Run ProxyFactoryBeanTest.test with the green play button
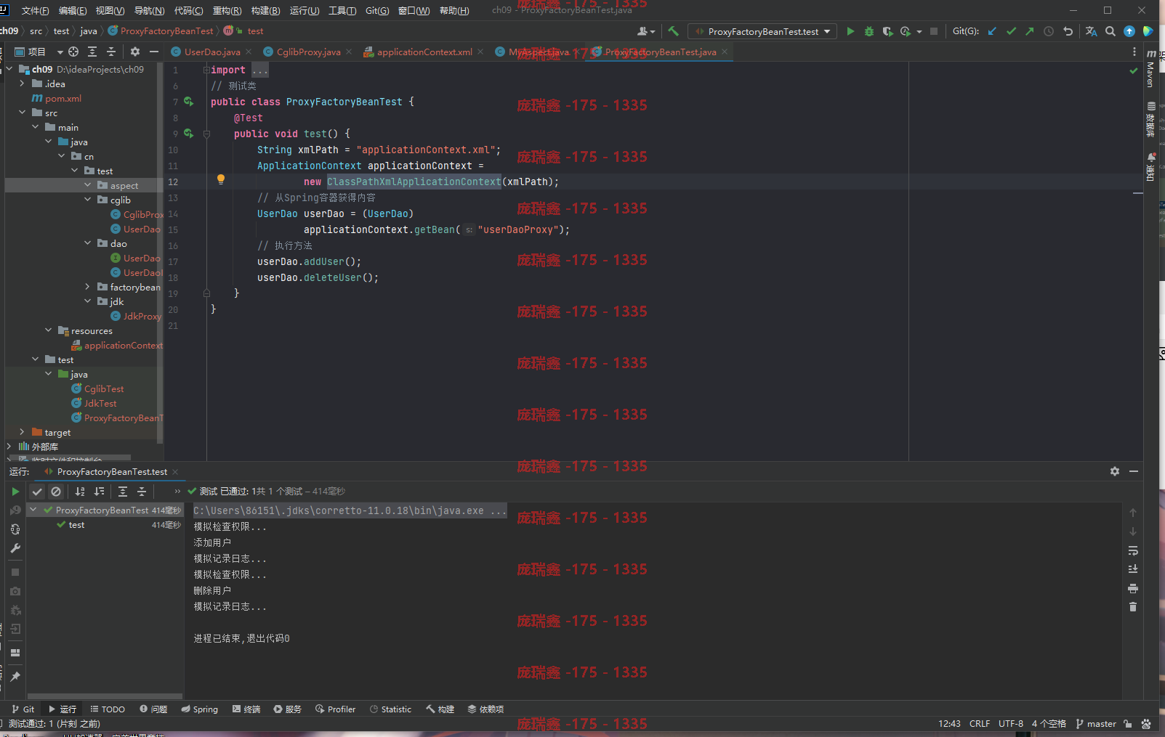Viewport: 1165px width, 737px height. click(850, 31)
